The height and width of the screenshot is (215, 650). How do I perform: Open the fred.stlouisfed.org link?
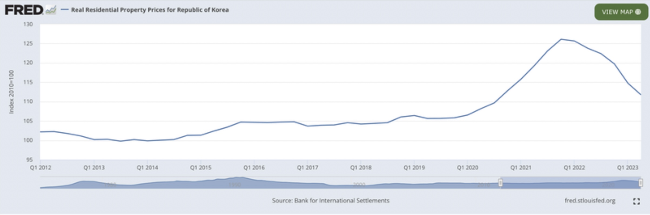(590, 201)
